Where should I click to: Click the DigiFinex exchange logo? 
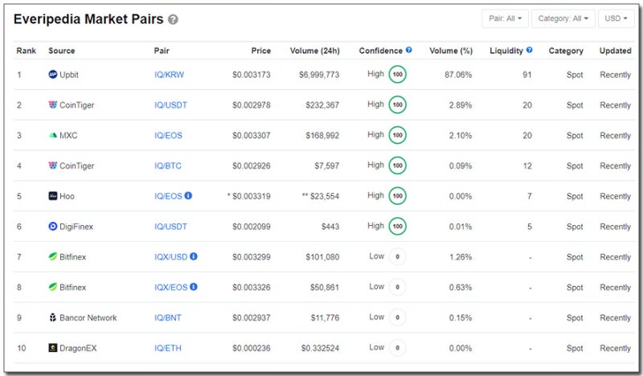click(52, 226)
